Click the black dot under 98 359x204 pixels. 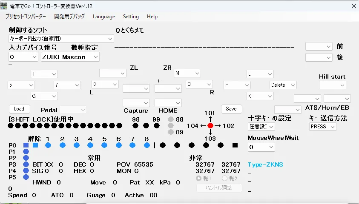(135, 126)
